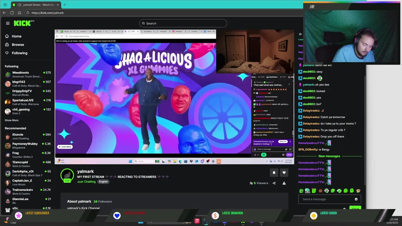Open the Windows Start button on taskbar
Image resolution: width=402 pixels, height=226 pixels.
(141, 222)
